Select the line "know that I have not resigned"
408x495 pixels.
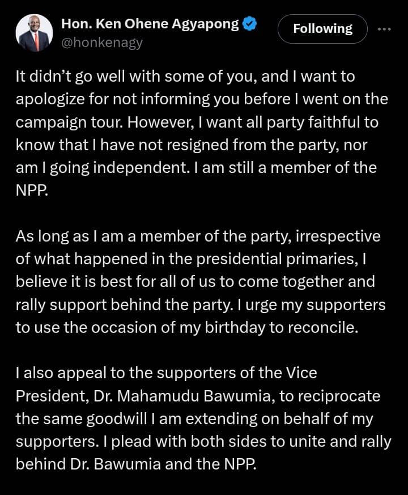[x=192, y=145]
